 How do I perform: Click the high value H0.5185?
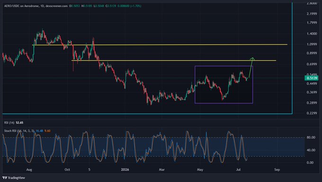click(x=87, y=6)
